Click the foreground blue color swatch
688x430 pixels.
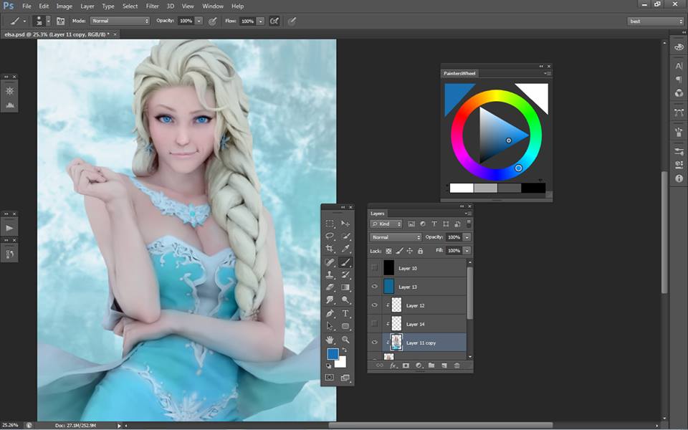coord(333,354)
